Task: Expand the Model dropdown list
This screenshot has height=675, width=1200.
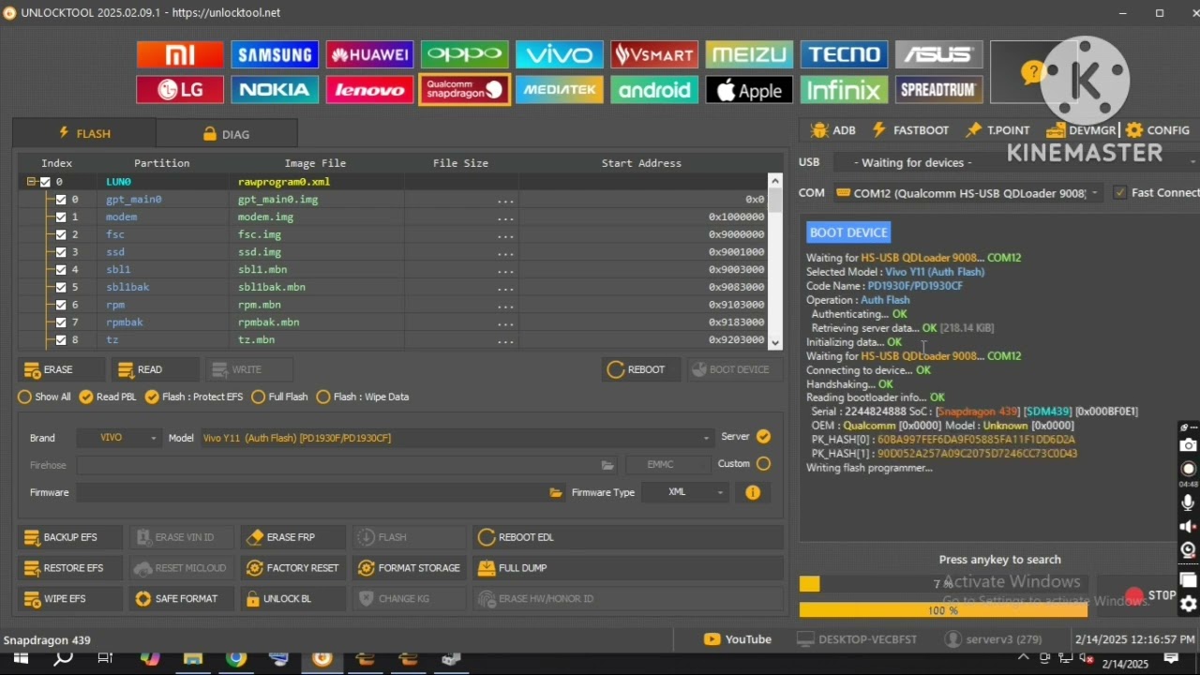Action: coord(457,438)
